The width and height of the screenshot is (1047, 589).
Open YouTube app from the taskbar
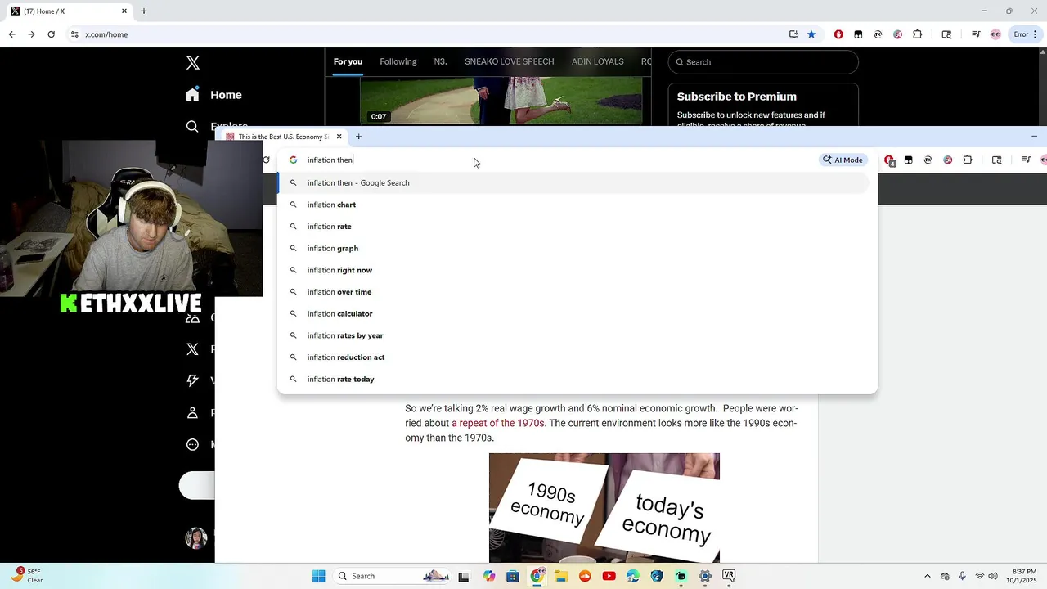pos(609,576)
